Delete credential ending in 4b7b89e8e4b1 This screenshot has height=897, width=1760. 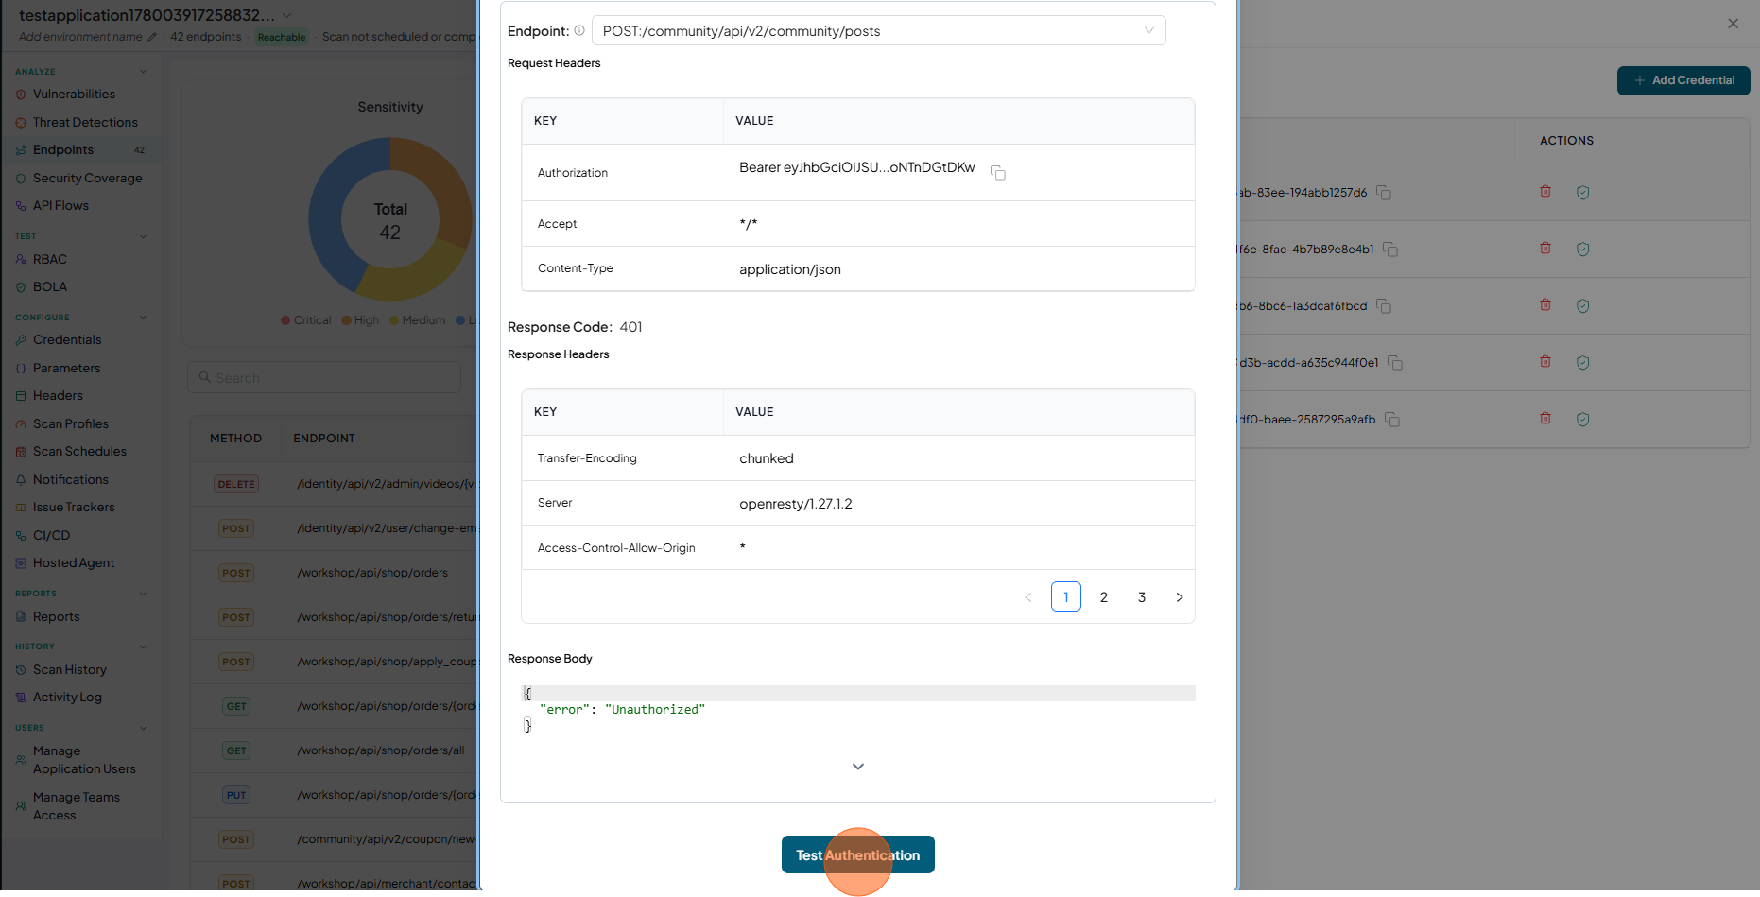[1545, 249]
